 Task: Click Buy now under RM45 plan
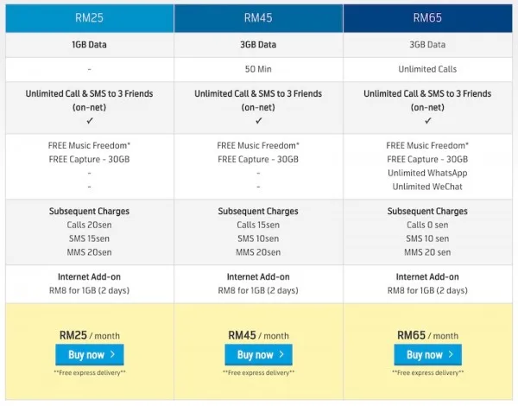point(259,355)
